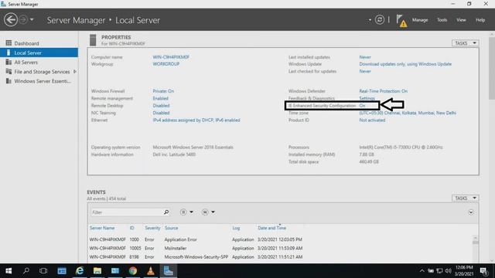This screenshot has height=278, width=495.
Task: Click Feedback & Diagnostics Settings link
Action: pyautogui.click(x=367, y=98)
